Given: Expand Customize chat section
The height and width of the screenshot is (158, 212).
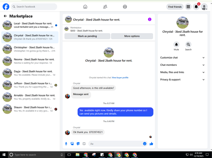Looking at the screenshot, I should click(182, 58).
